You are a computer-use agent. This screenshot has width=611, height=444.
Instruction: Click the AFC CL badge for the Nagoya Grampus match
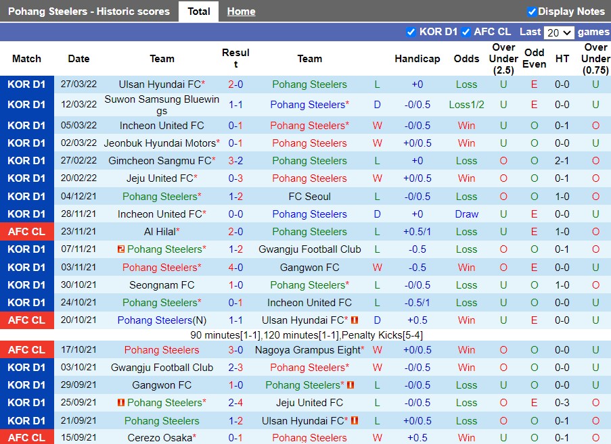[27, 349]
